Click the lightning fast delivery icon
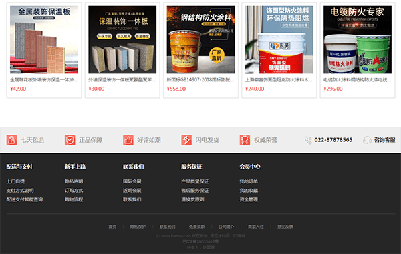401x254 pixels. [186, 140]
